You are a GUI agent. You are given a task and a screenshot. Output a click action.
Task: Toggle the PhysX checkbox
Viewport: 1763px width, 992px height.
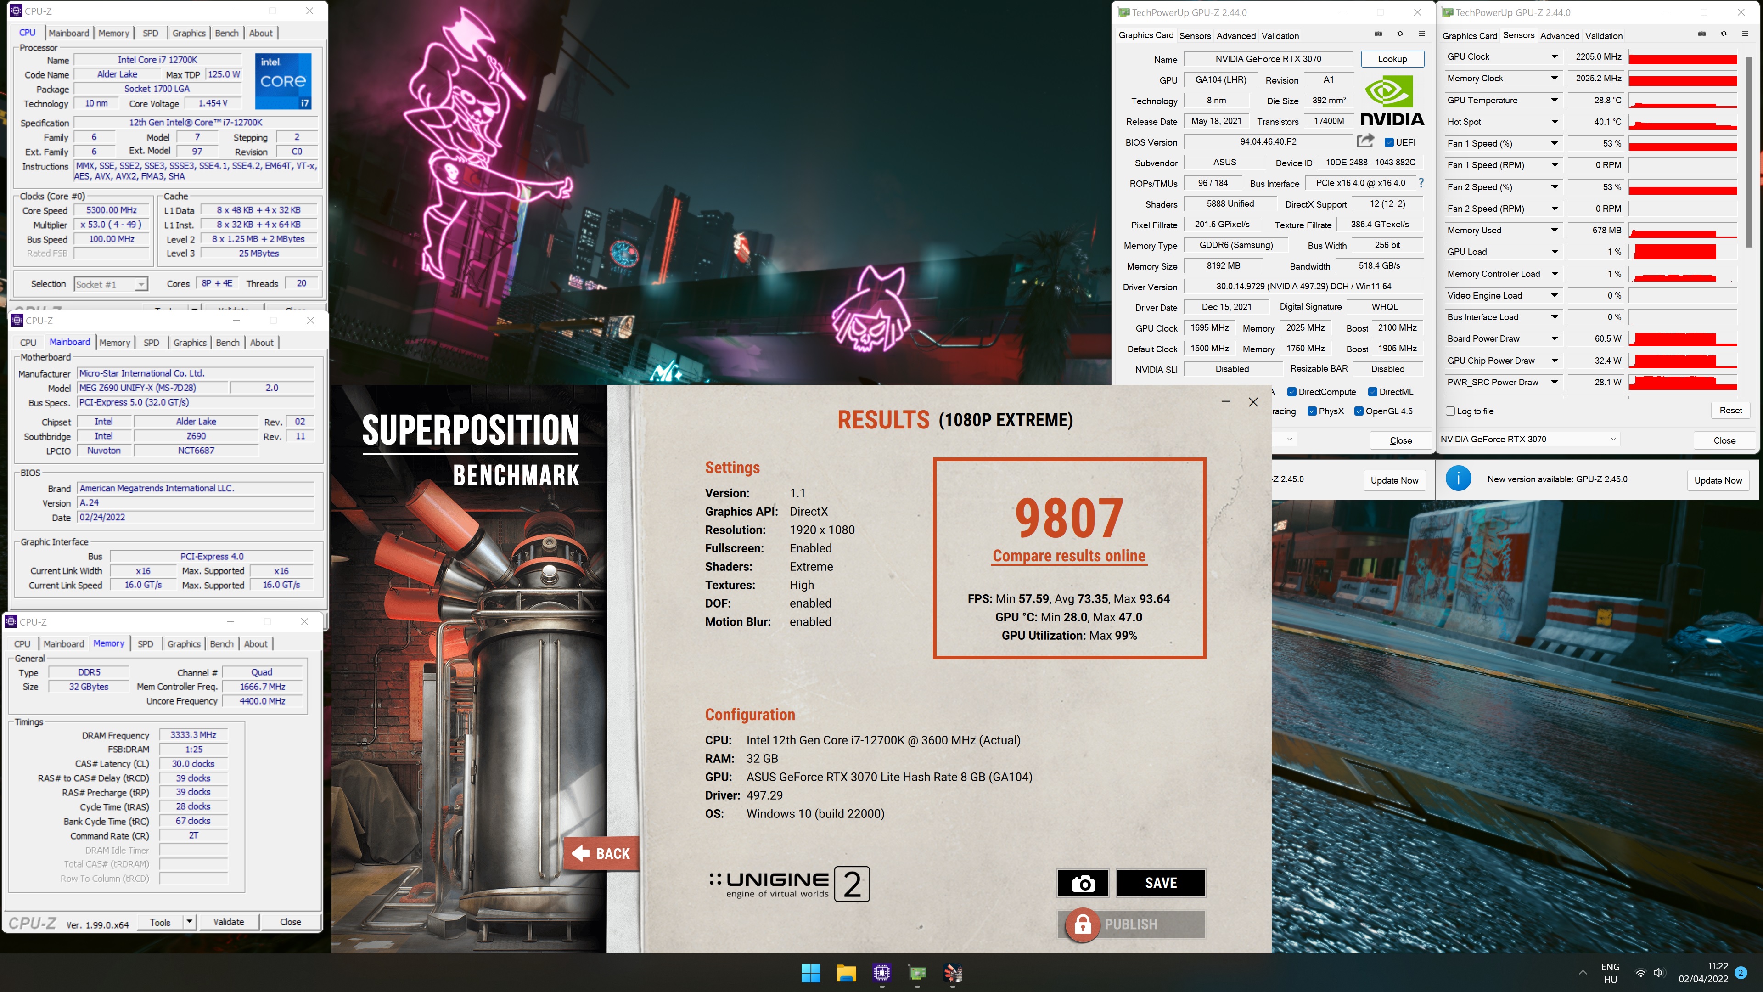click(x=1311, y=411)
